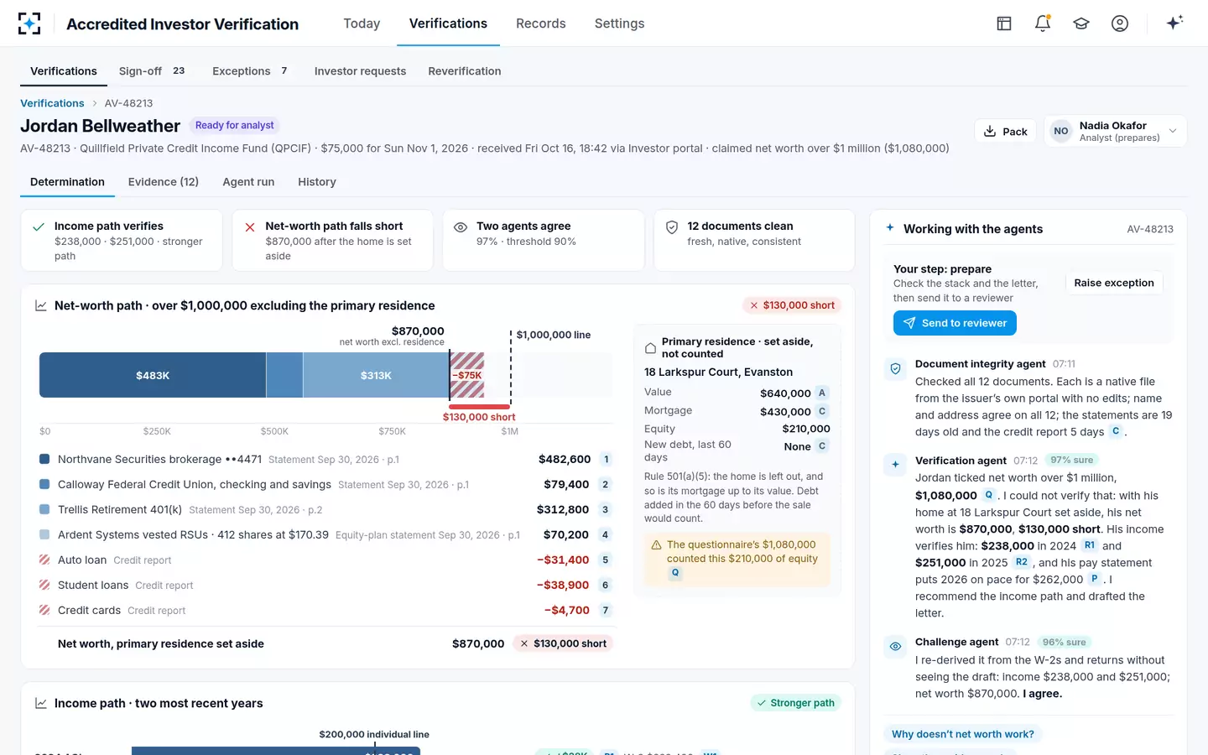Screen dimensions: 1208x755
Task: Switch to the Today menu
Action: click(x=362, y=23)
